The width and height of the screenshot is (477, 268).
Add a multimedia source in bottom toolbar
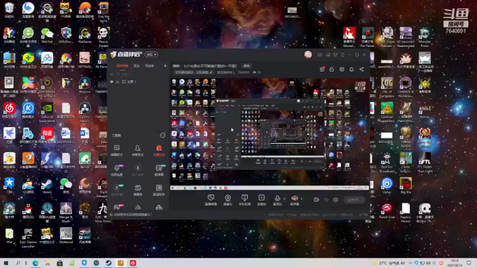tap(262, 200)
